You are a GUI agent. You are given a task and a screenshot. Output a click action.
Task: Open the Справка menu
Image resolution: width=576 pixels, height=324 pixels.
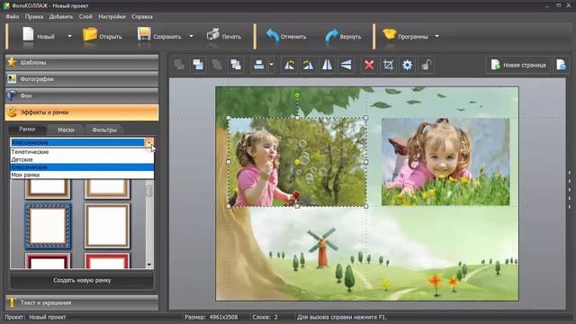tap(142, 16)
